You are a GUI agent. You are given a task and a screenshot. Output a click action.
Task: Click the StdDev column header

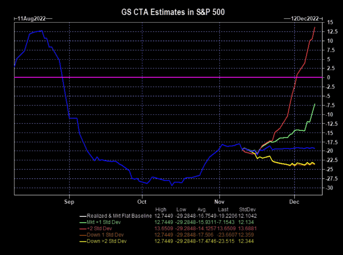pyautogui.click(x=247, y=209)
